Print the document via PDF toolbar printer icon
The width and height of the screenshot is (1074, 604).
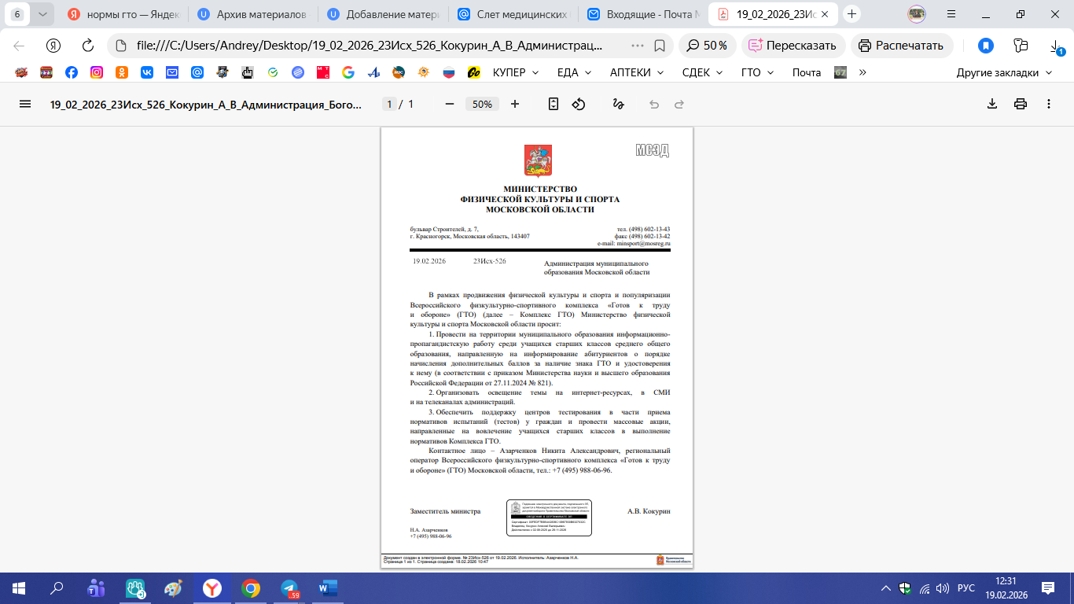pyautogui.click(x=1021, y=104)
